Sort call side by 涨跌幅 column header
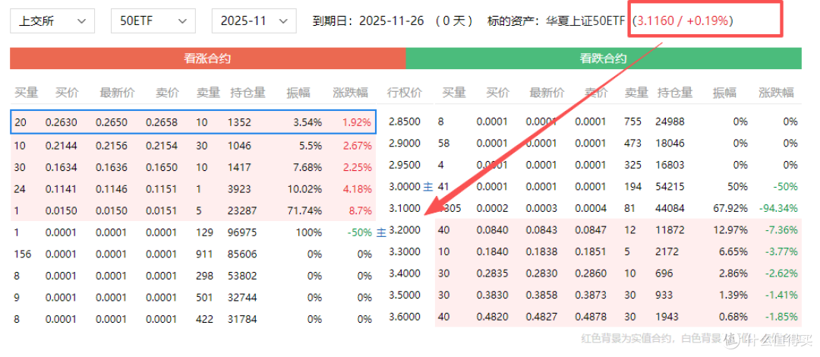 click(x=350, y=93)
